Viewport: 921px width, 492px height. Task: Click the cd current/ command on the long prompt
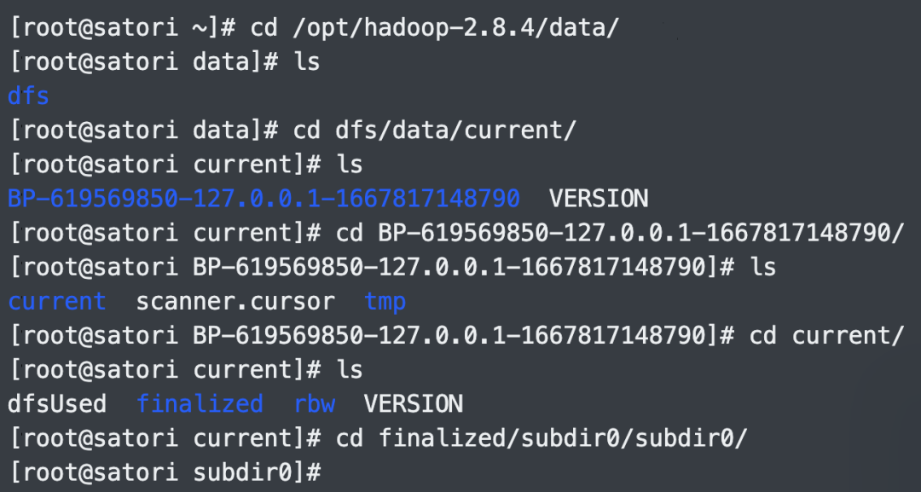(x=826, y=336)
